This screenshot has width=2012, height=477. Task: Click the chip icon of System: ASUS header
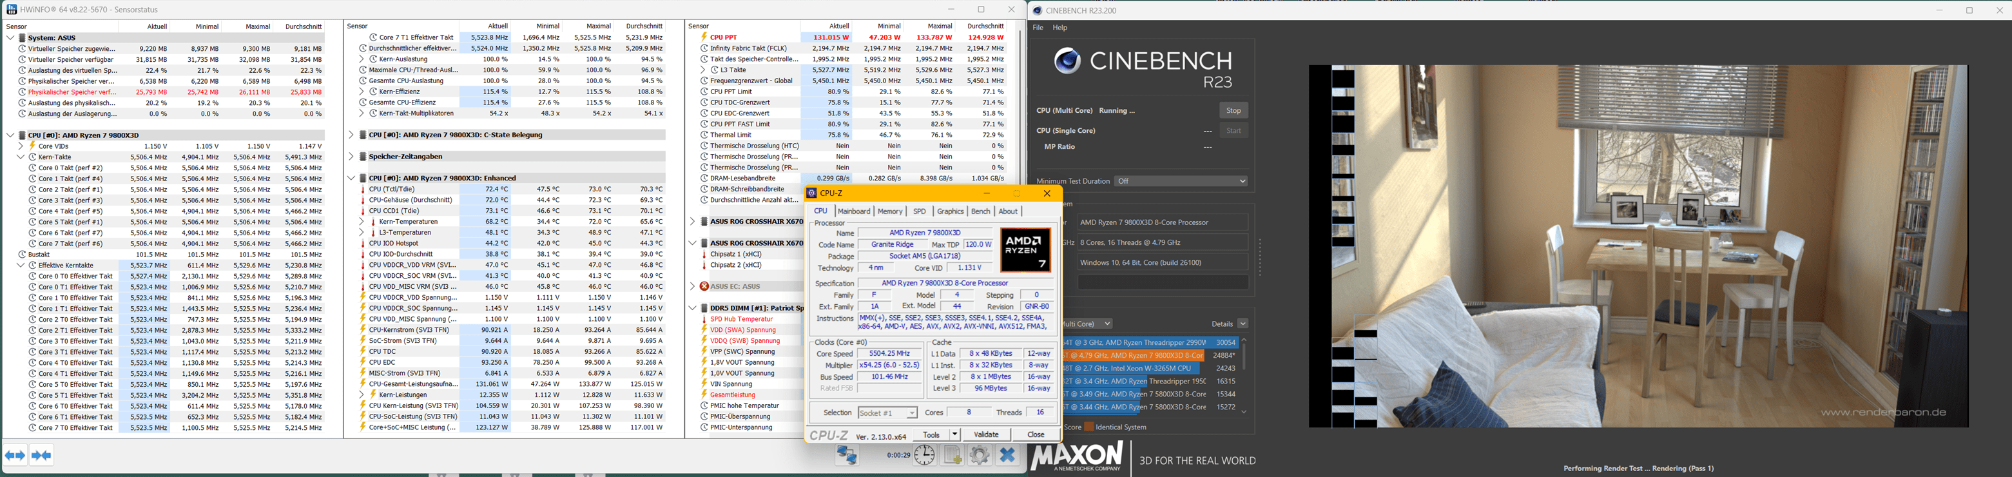(x=22, y=37)
